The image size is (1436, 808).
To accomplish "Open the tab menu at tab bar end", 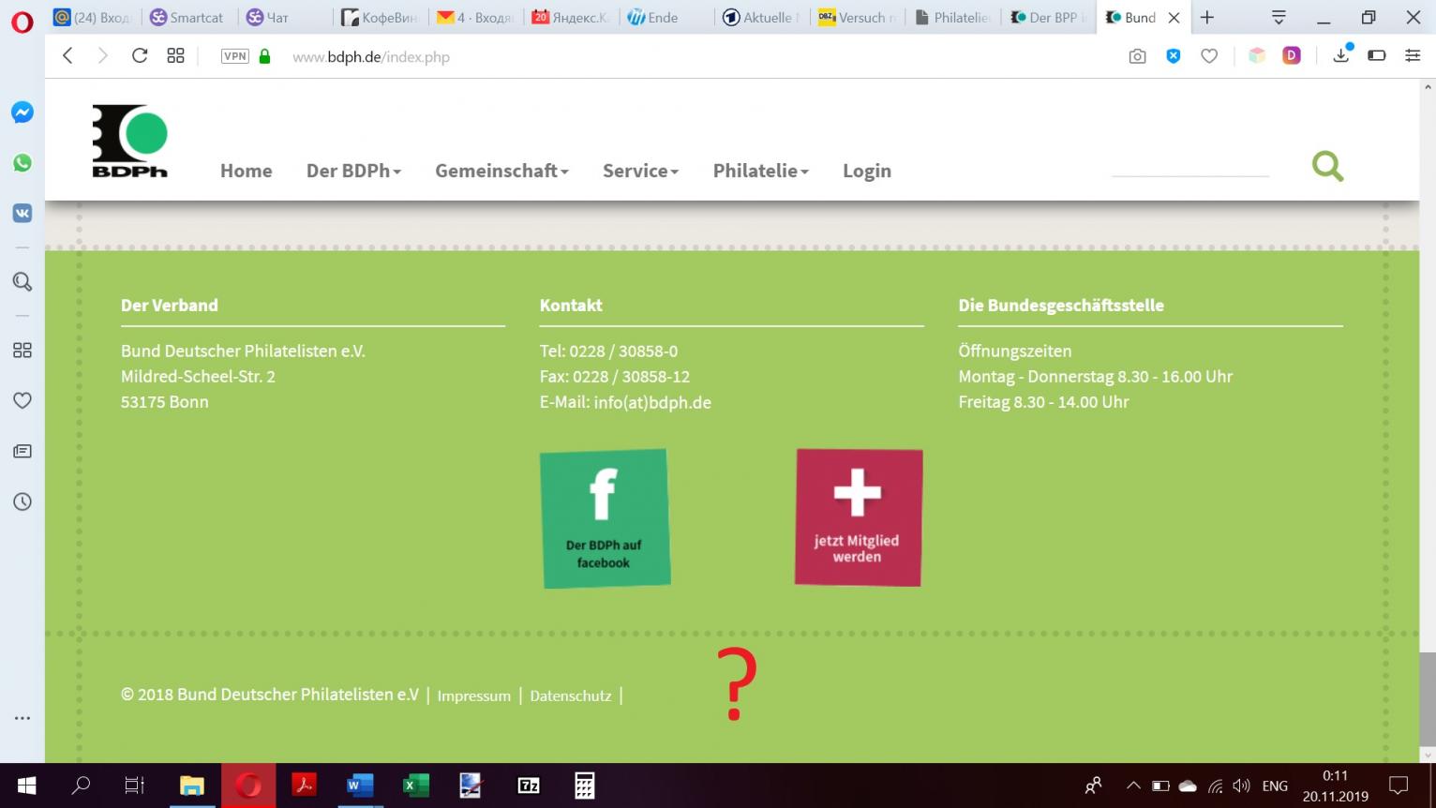I will (x=1279, y=18).
